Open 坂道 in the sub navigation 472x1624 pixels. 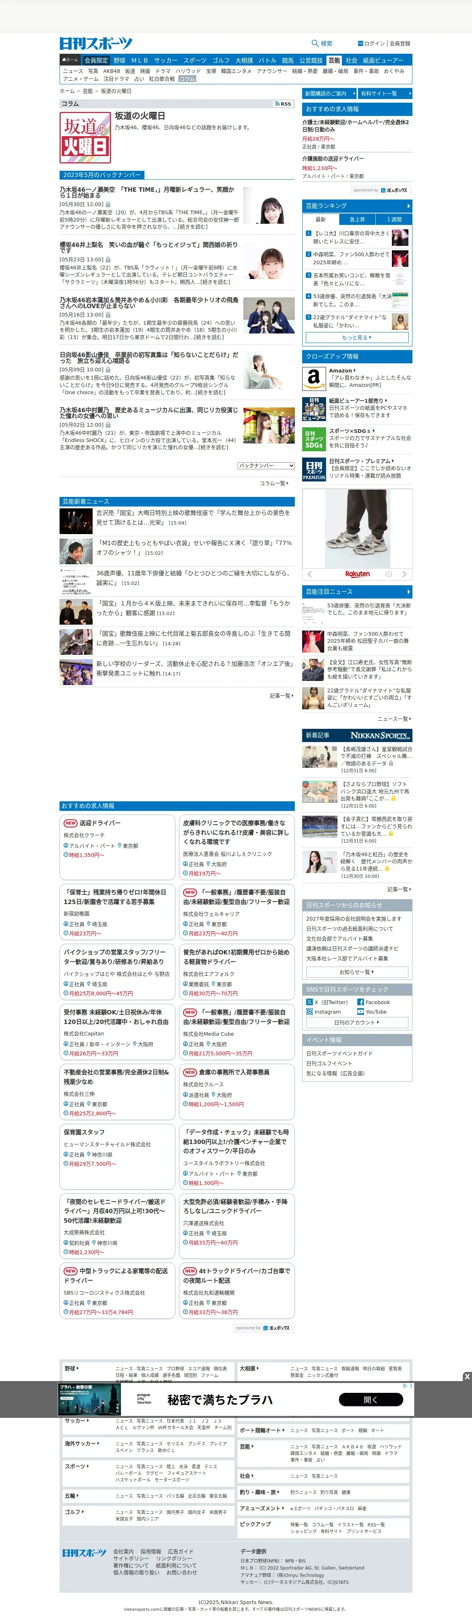coord(130,71)
